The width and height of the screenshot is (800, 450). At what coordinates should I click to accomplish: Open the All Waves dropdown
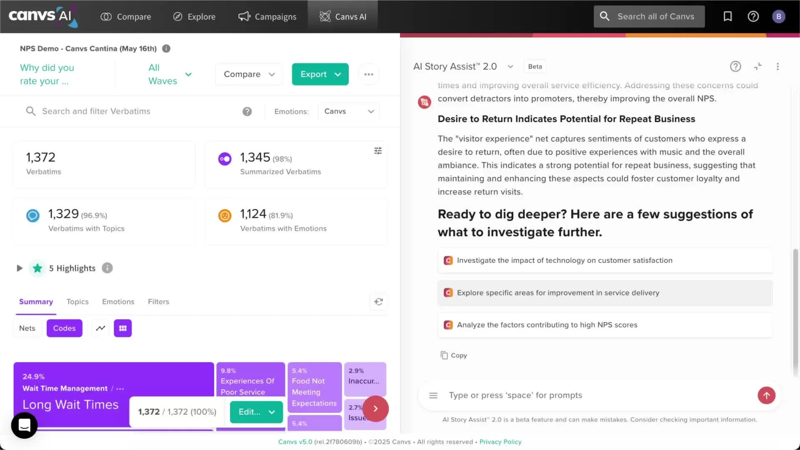click(x=170, y=74)
